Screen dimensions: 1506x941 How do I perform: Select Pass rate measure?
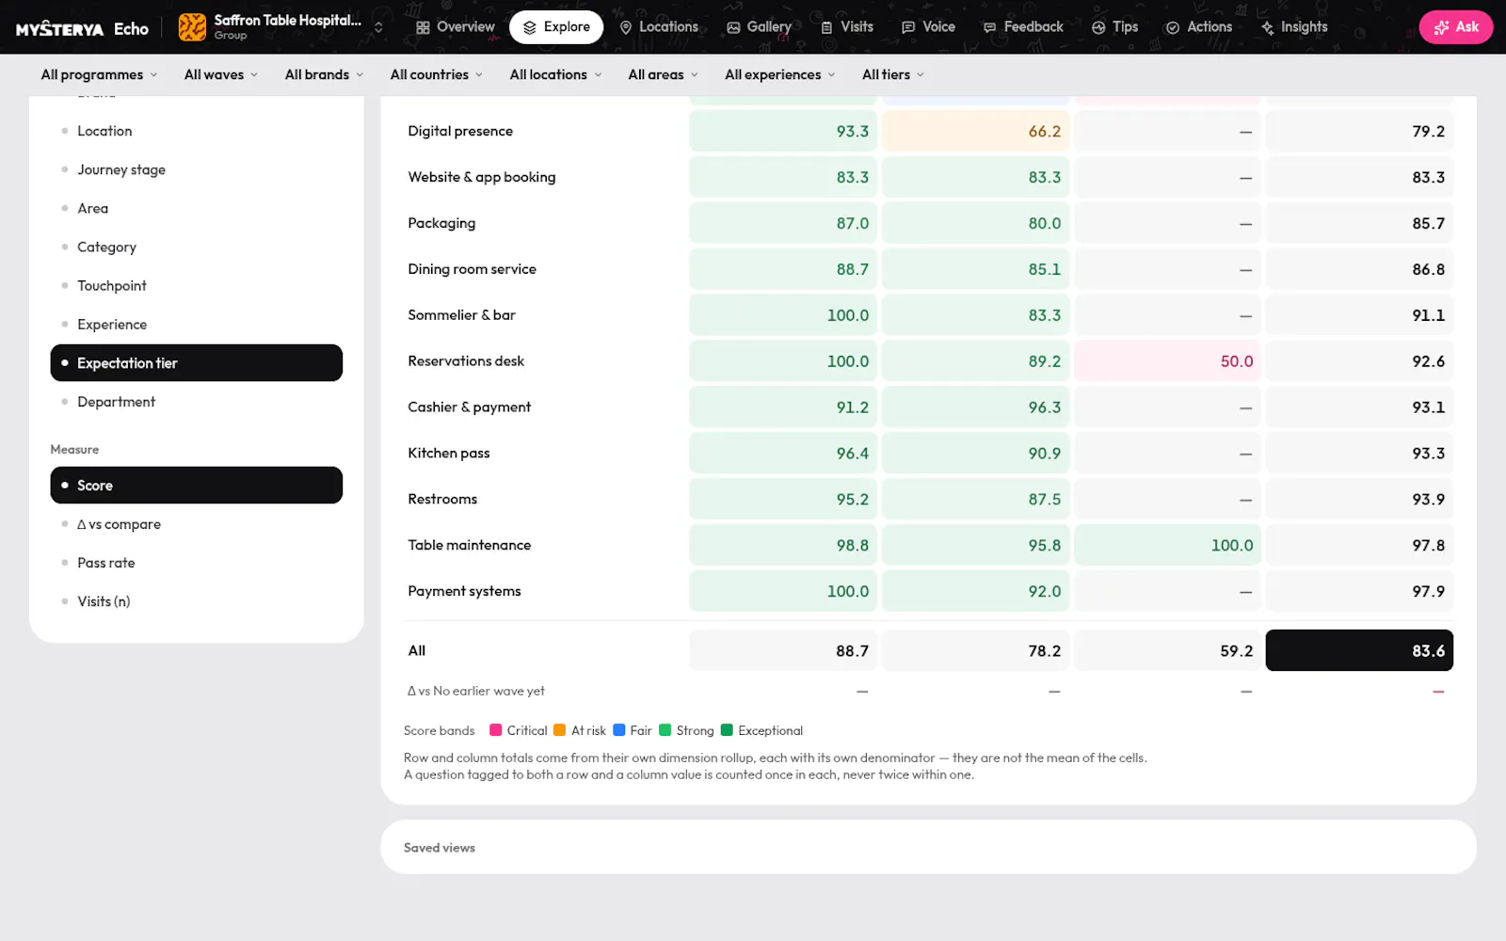(x=196, y=563)
